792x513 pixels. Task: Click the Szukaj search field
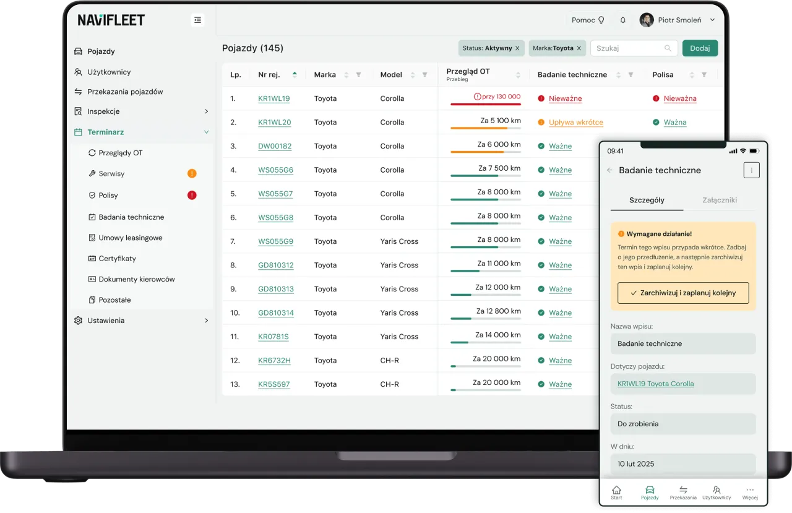[628, 48]
